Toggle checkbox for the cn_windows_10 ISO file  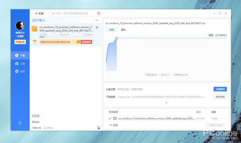(110, 118)
